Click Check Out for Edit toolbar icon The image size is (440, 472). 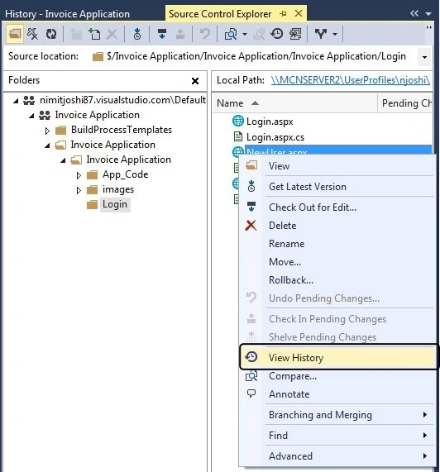[162, 34]
